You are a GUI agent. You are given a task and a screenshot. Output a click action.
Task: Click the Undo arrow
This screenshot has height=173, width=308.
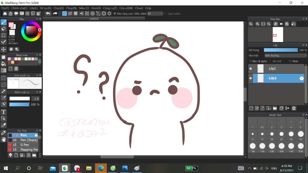click(48, 13)
